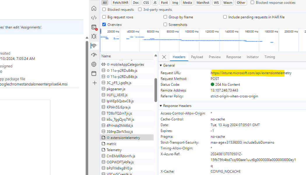Open the Elements panel code-brackets icon
The image size is (306, 175).
pos(94,18)
